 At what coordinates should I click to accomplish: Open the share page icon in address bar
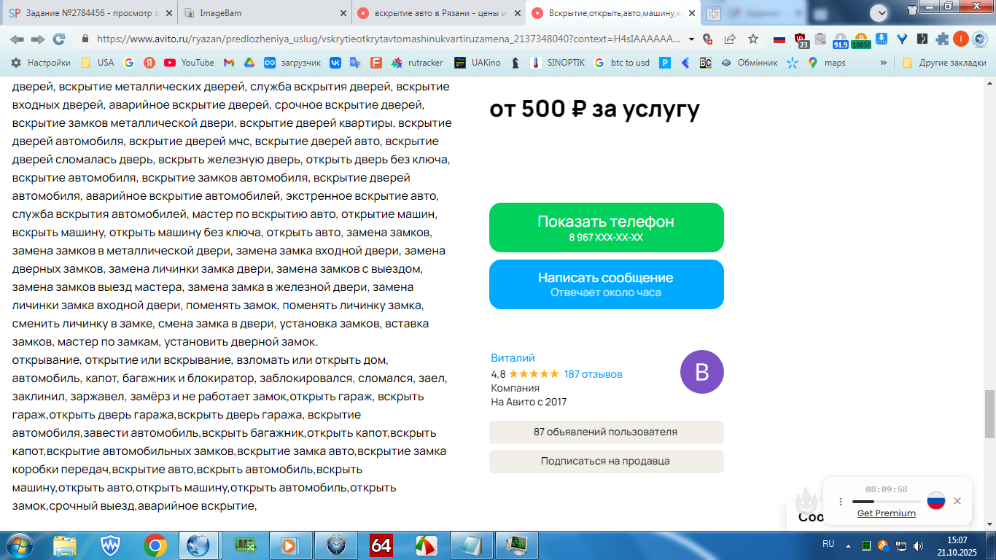(730, 39)
